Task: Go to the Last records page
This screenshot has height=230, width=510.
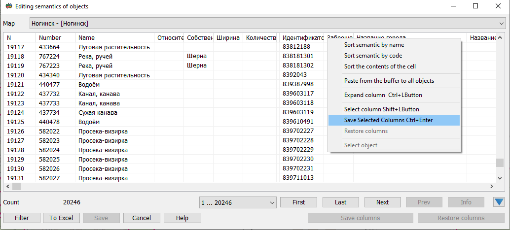Action: (340, 202)
